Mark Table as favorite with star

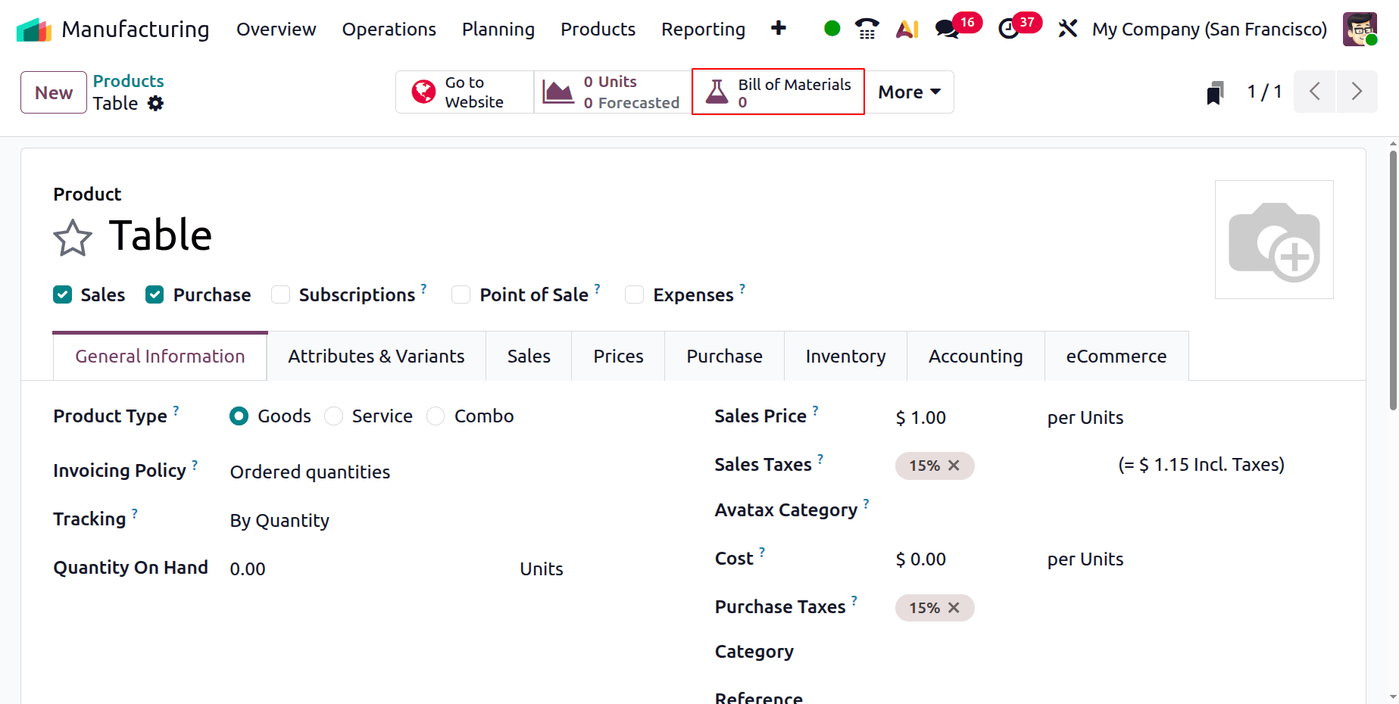73,238
